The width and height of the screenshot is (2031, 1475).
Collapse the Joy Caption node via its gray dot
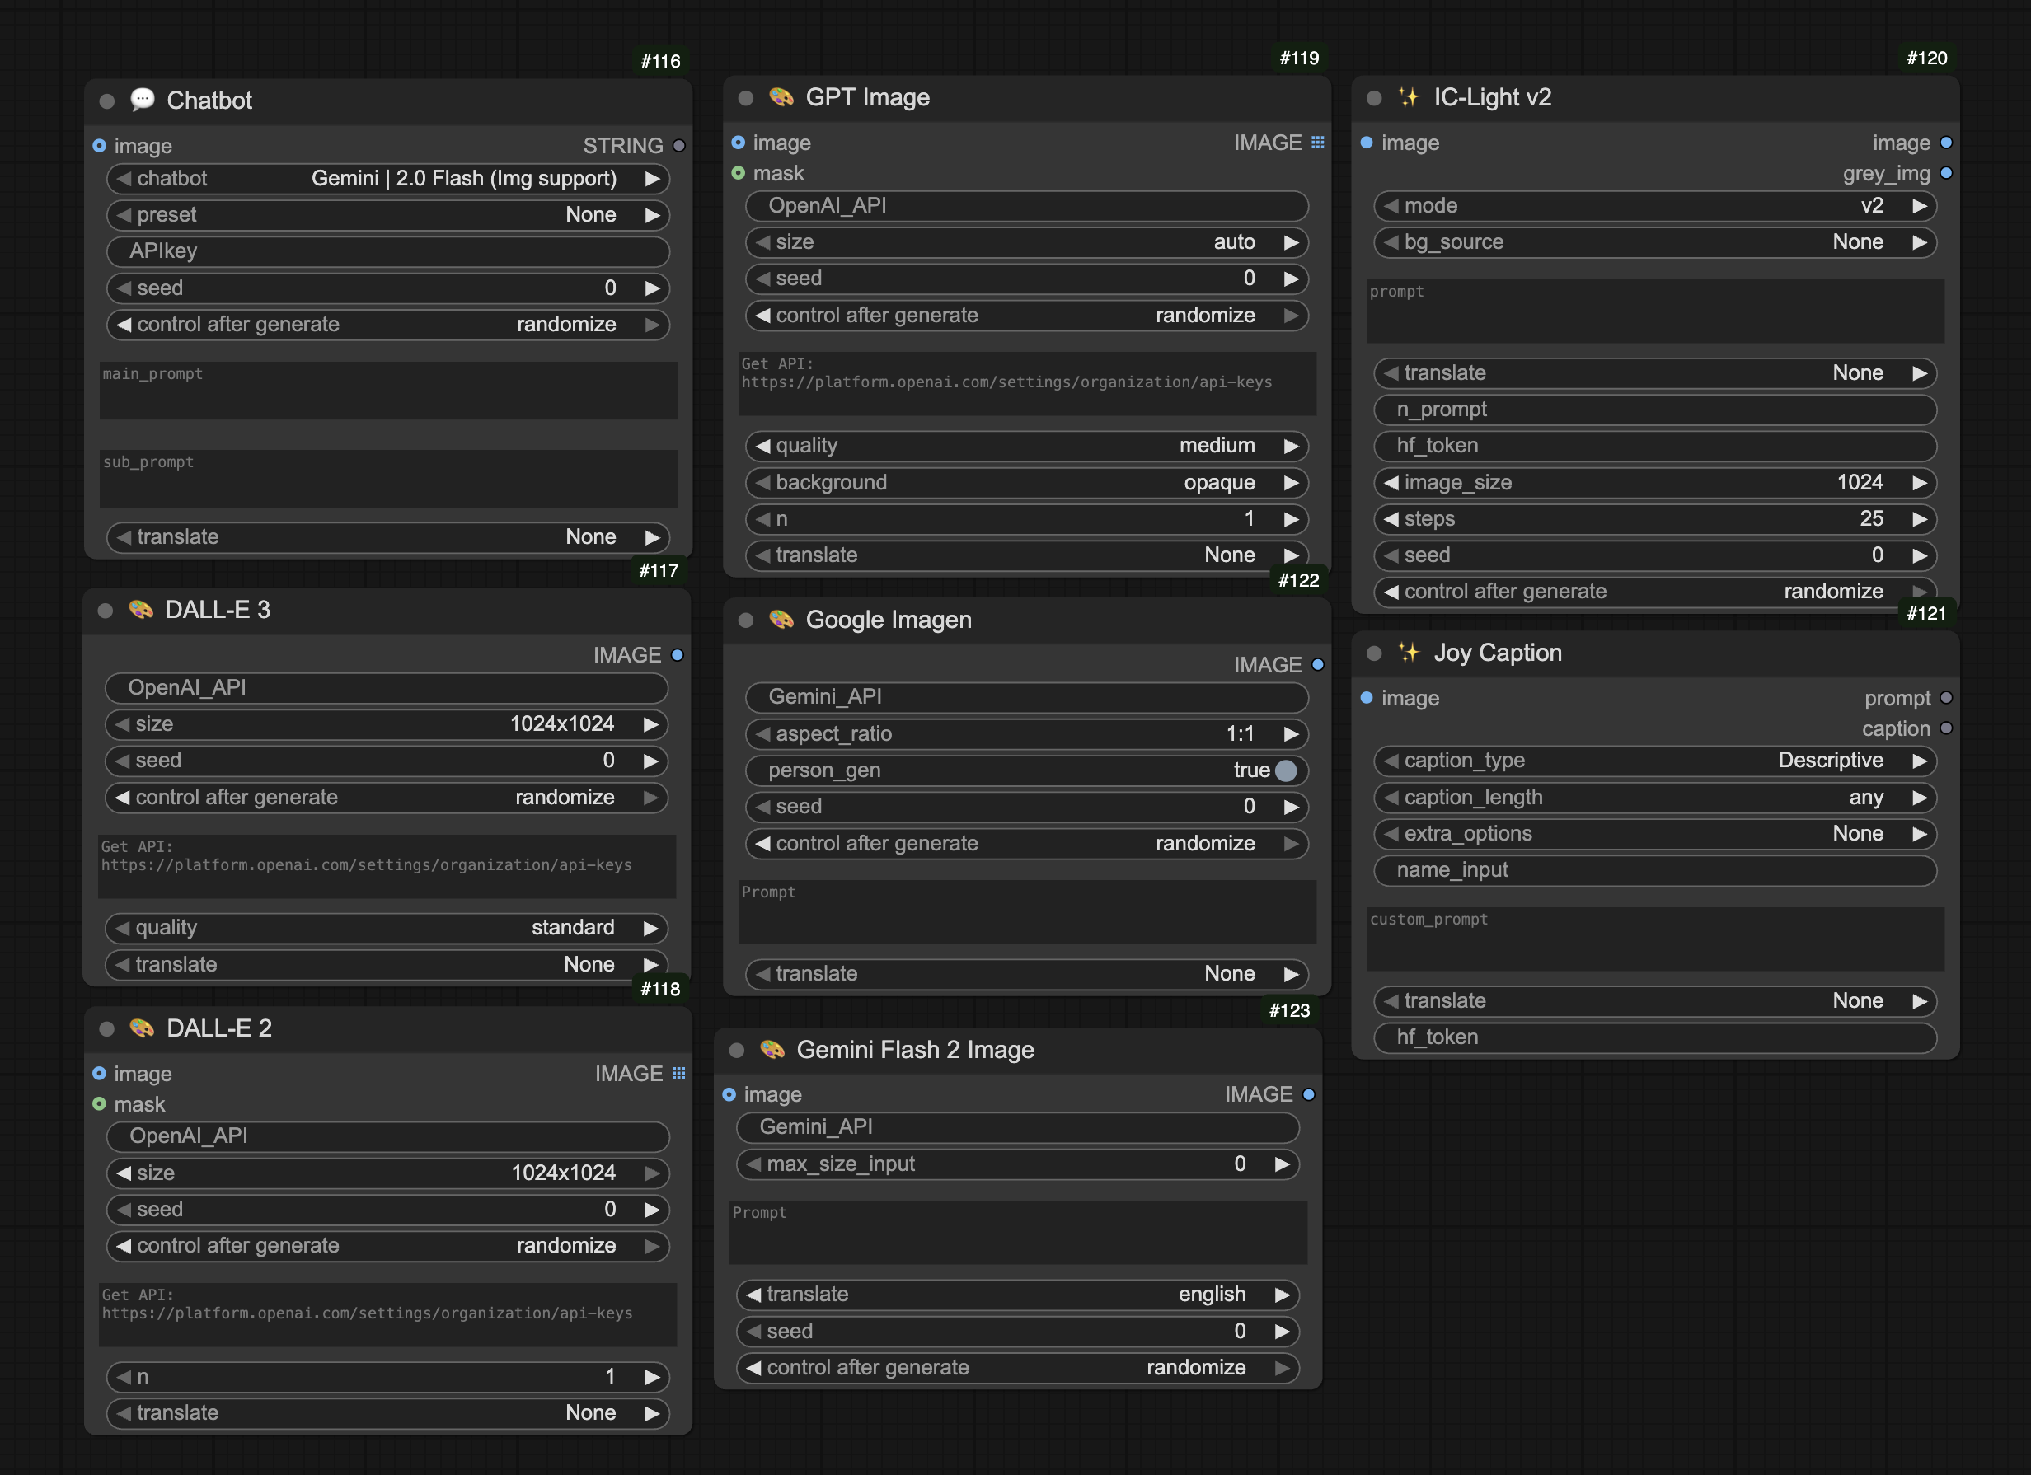point(1374,653)
